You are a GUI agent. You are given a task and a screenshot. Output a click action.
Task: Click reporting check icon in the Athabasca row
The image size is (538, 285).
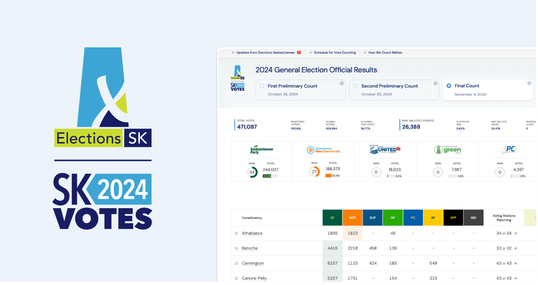(516, 233)
